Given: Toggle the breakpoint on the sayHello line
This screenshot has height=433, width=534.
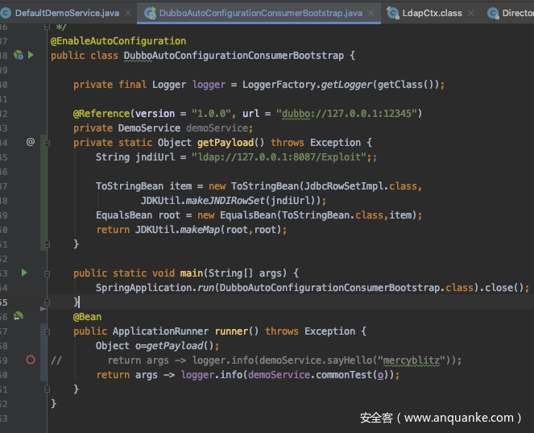Looking at the screenshot, I should [31, 360].
